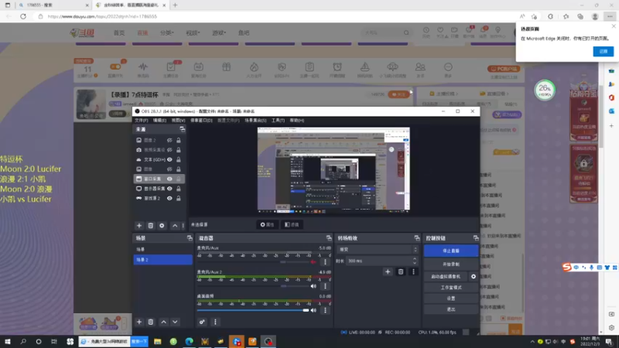Open source properties gear in sources toolbar
Screen dimensions: 619x348
[x=162, y=226]
